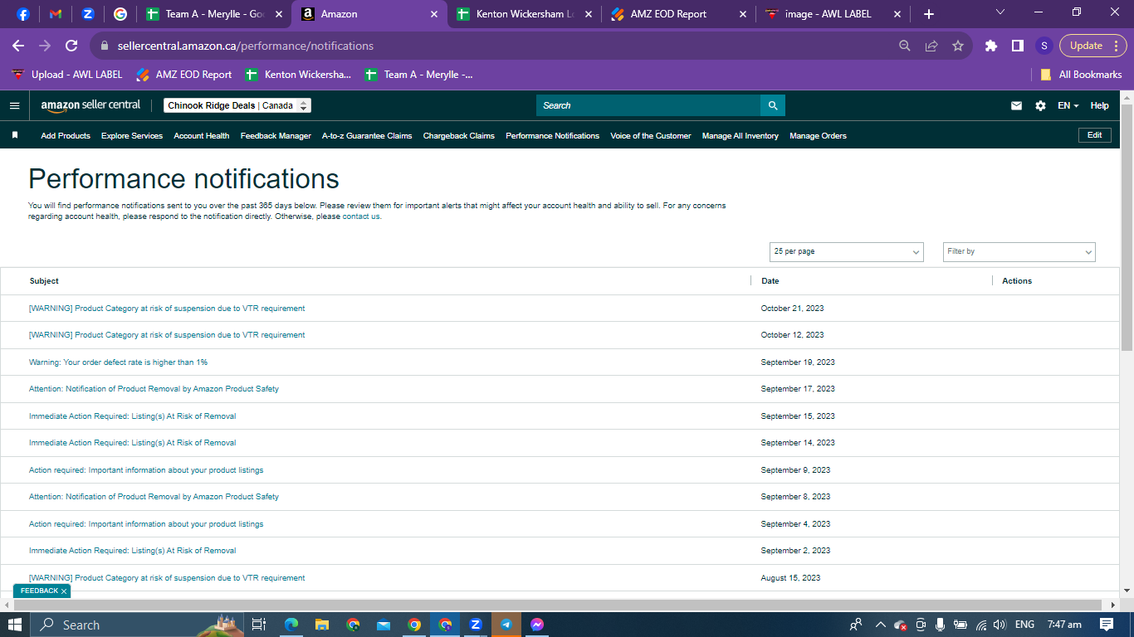This screenshot has height=637, width=1134.
Task: Go back to the previous page
Action: point(18,46)
